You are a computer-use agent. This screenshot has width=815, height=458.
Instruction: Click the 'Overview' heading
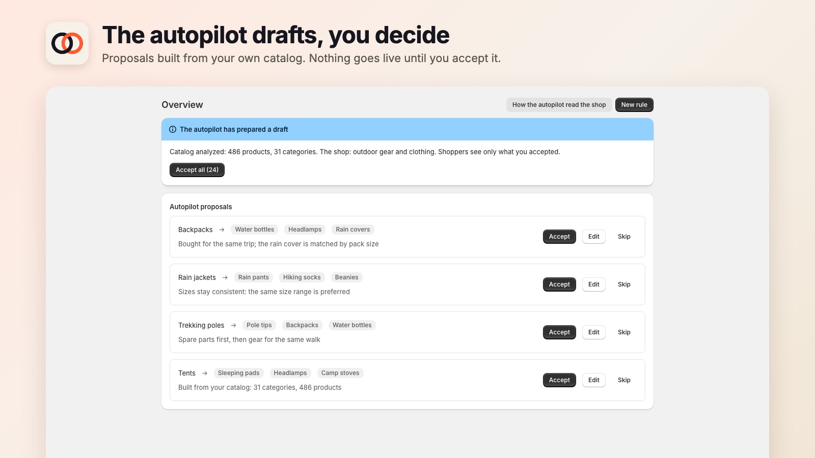click(182, 105)
